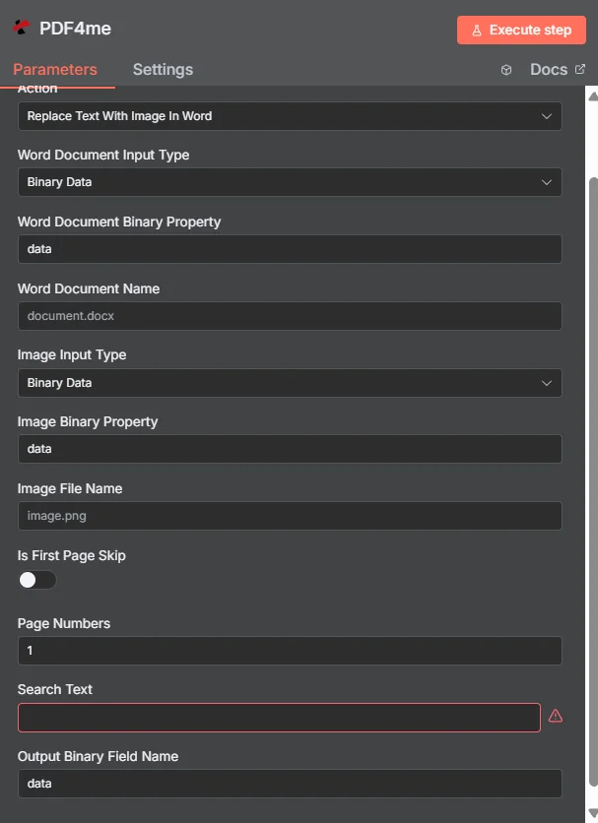Open the Docs link
598x823 pixels.
click(x=549, y=69)
